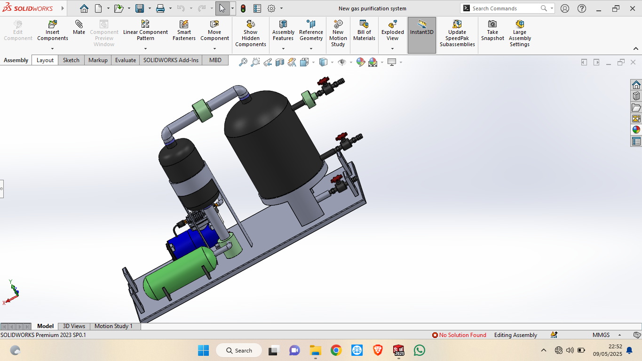This screenshot has height=361, width=642.
Task: Activate Move Component tool
Action: click(x=214, y=31)
